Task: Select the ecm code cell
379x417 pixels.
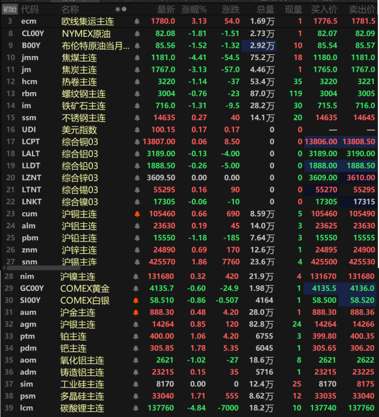Action: pyautogui.click(x=29, y=21)
